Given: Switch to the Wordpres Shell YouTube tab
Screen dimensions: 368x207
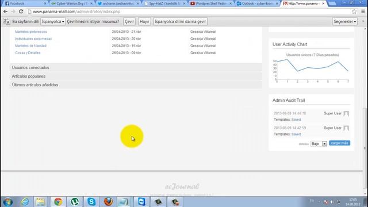Looking at the screenshot, I should click(x=211, y=3).
